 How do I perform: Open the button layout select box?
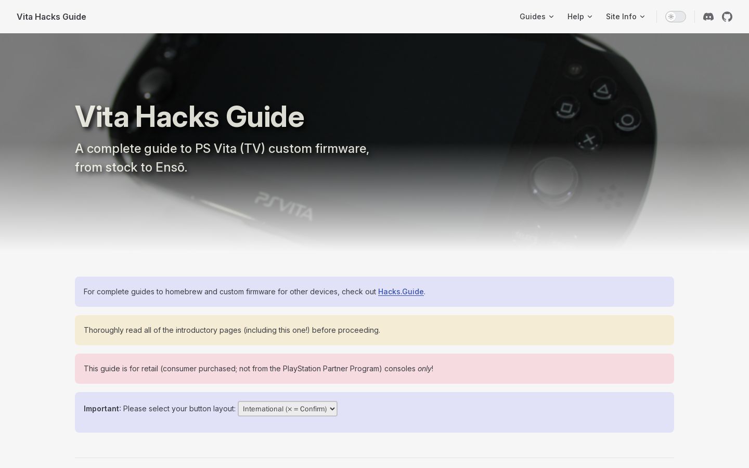coord(288,409)
